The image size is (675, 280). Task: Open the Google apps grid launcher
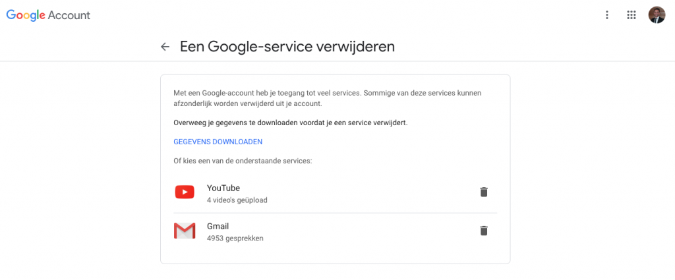pyautogui.click(x=631, y=15)
